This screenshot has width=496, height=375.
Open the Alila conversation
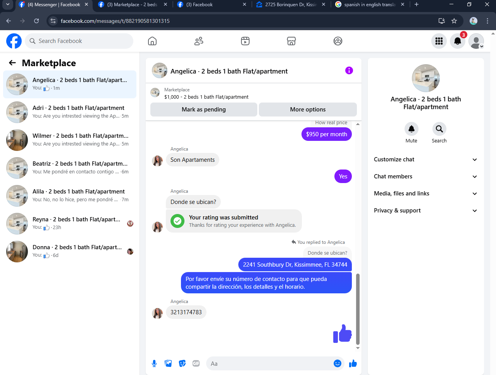tap(70, 196)
